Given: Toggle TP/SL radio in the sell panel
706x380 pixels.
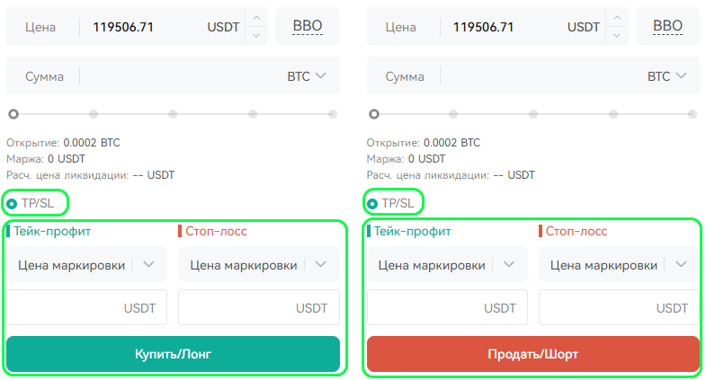Looking at the screenshot, I should click(372, 204).
